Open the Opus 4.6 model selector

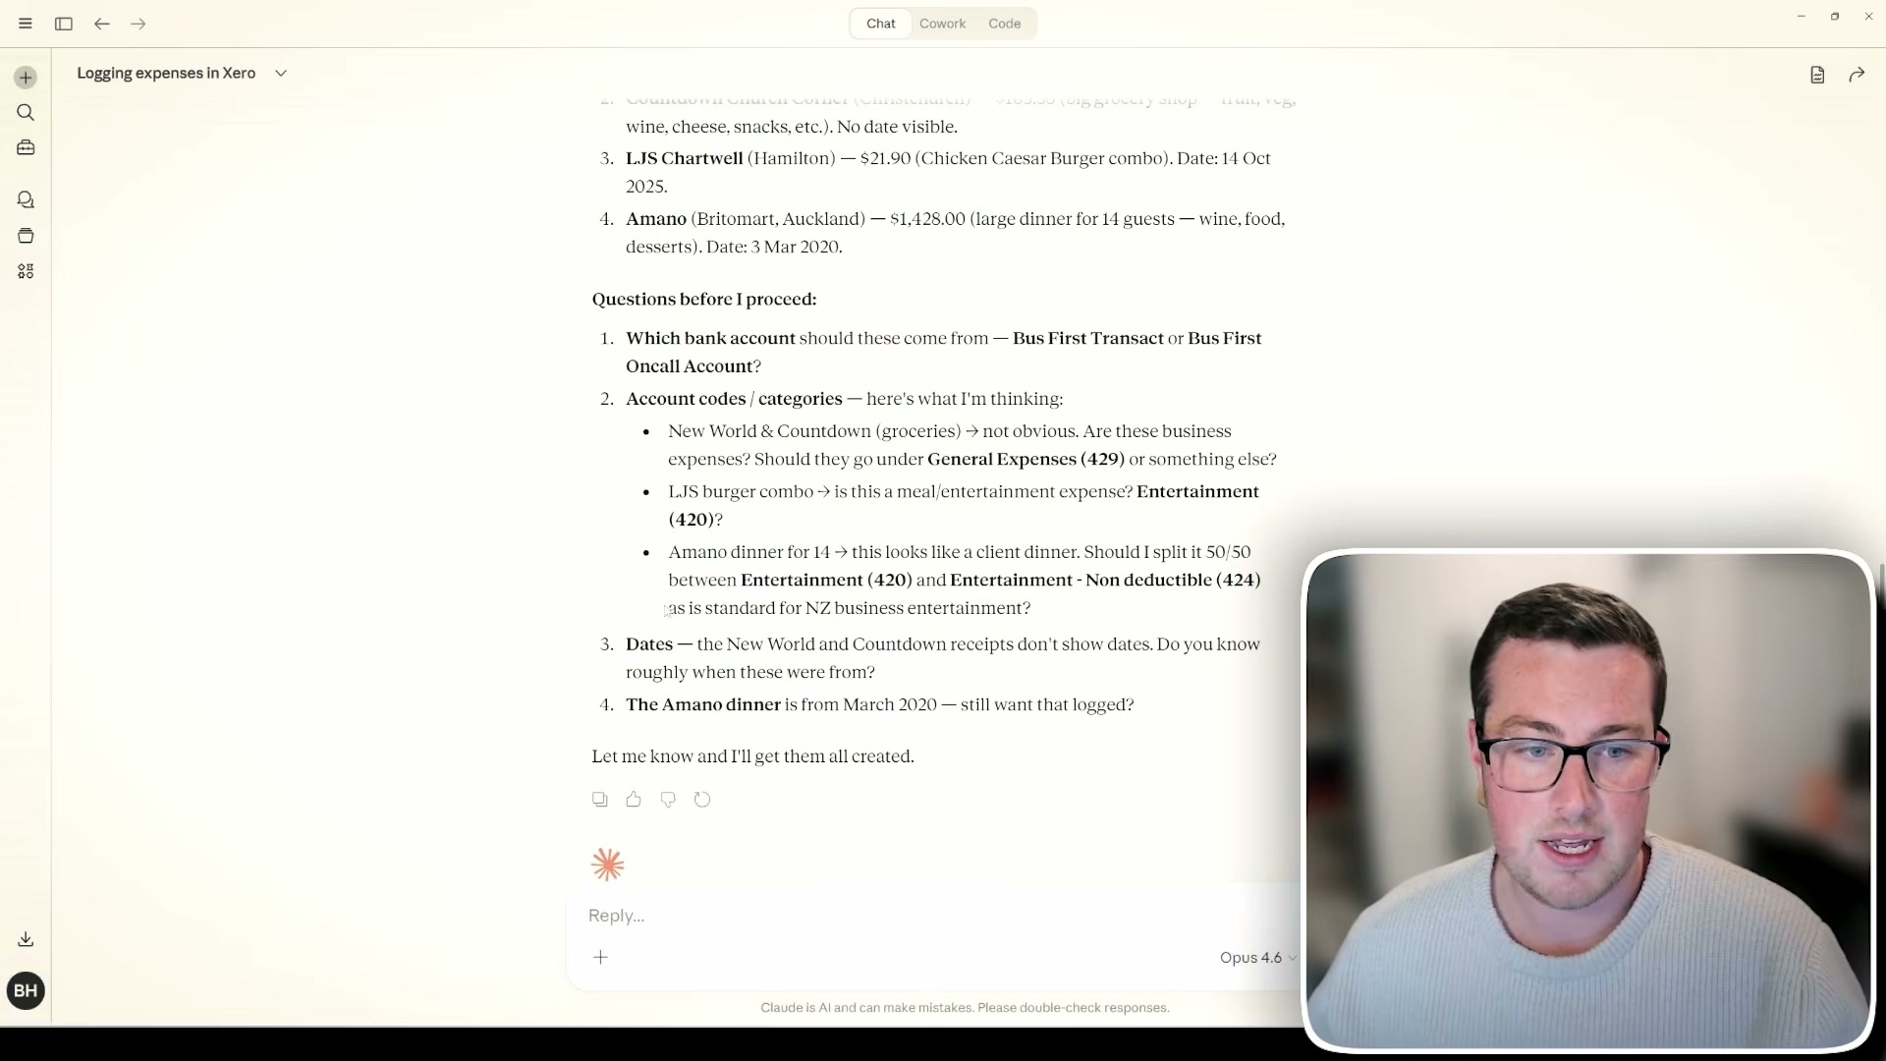click(x=1258, y=958)
